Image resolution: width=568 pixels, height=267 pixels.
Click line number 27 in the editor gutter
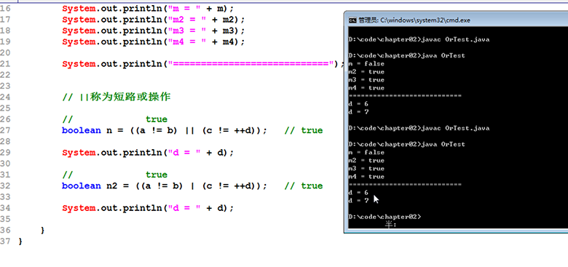5,130
